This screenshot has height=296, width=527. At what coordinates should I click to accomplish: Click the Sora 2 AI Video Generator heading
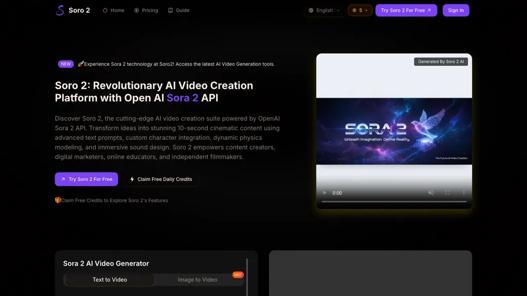click(x=106, y=264)
